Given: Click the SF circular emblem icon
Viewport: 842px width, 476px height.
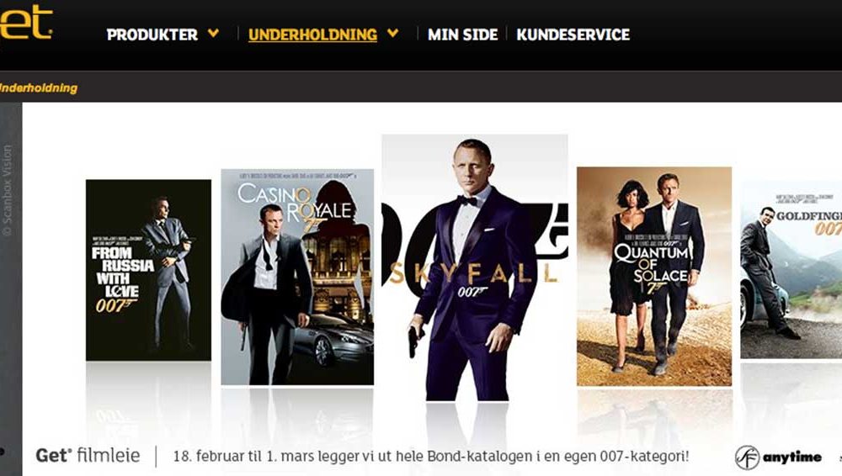Looking at the screenshot, I should 747,457.
